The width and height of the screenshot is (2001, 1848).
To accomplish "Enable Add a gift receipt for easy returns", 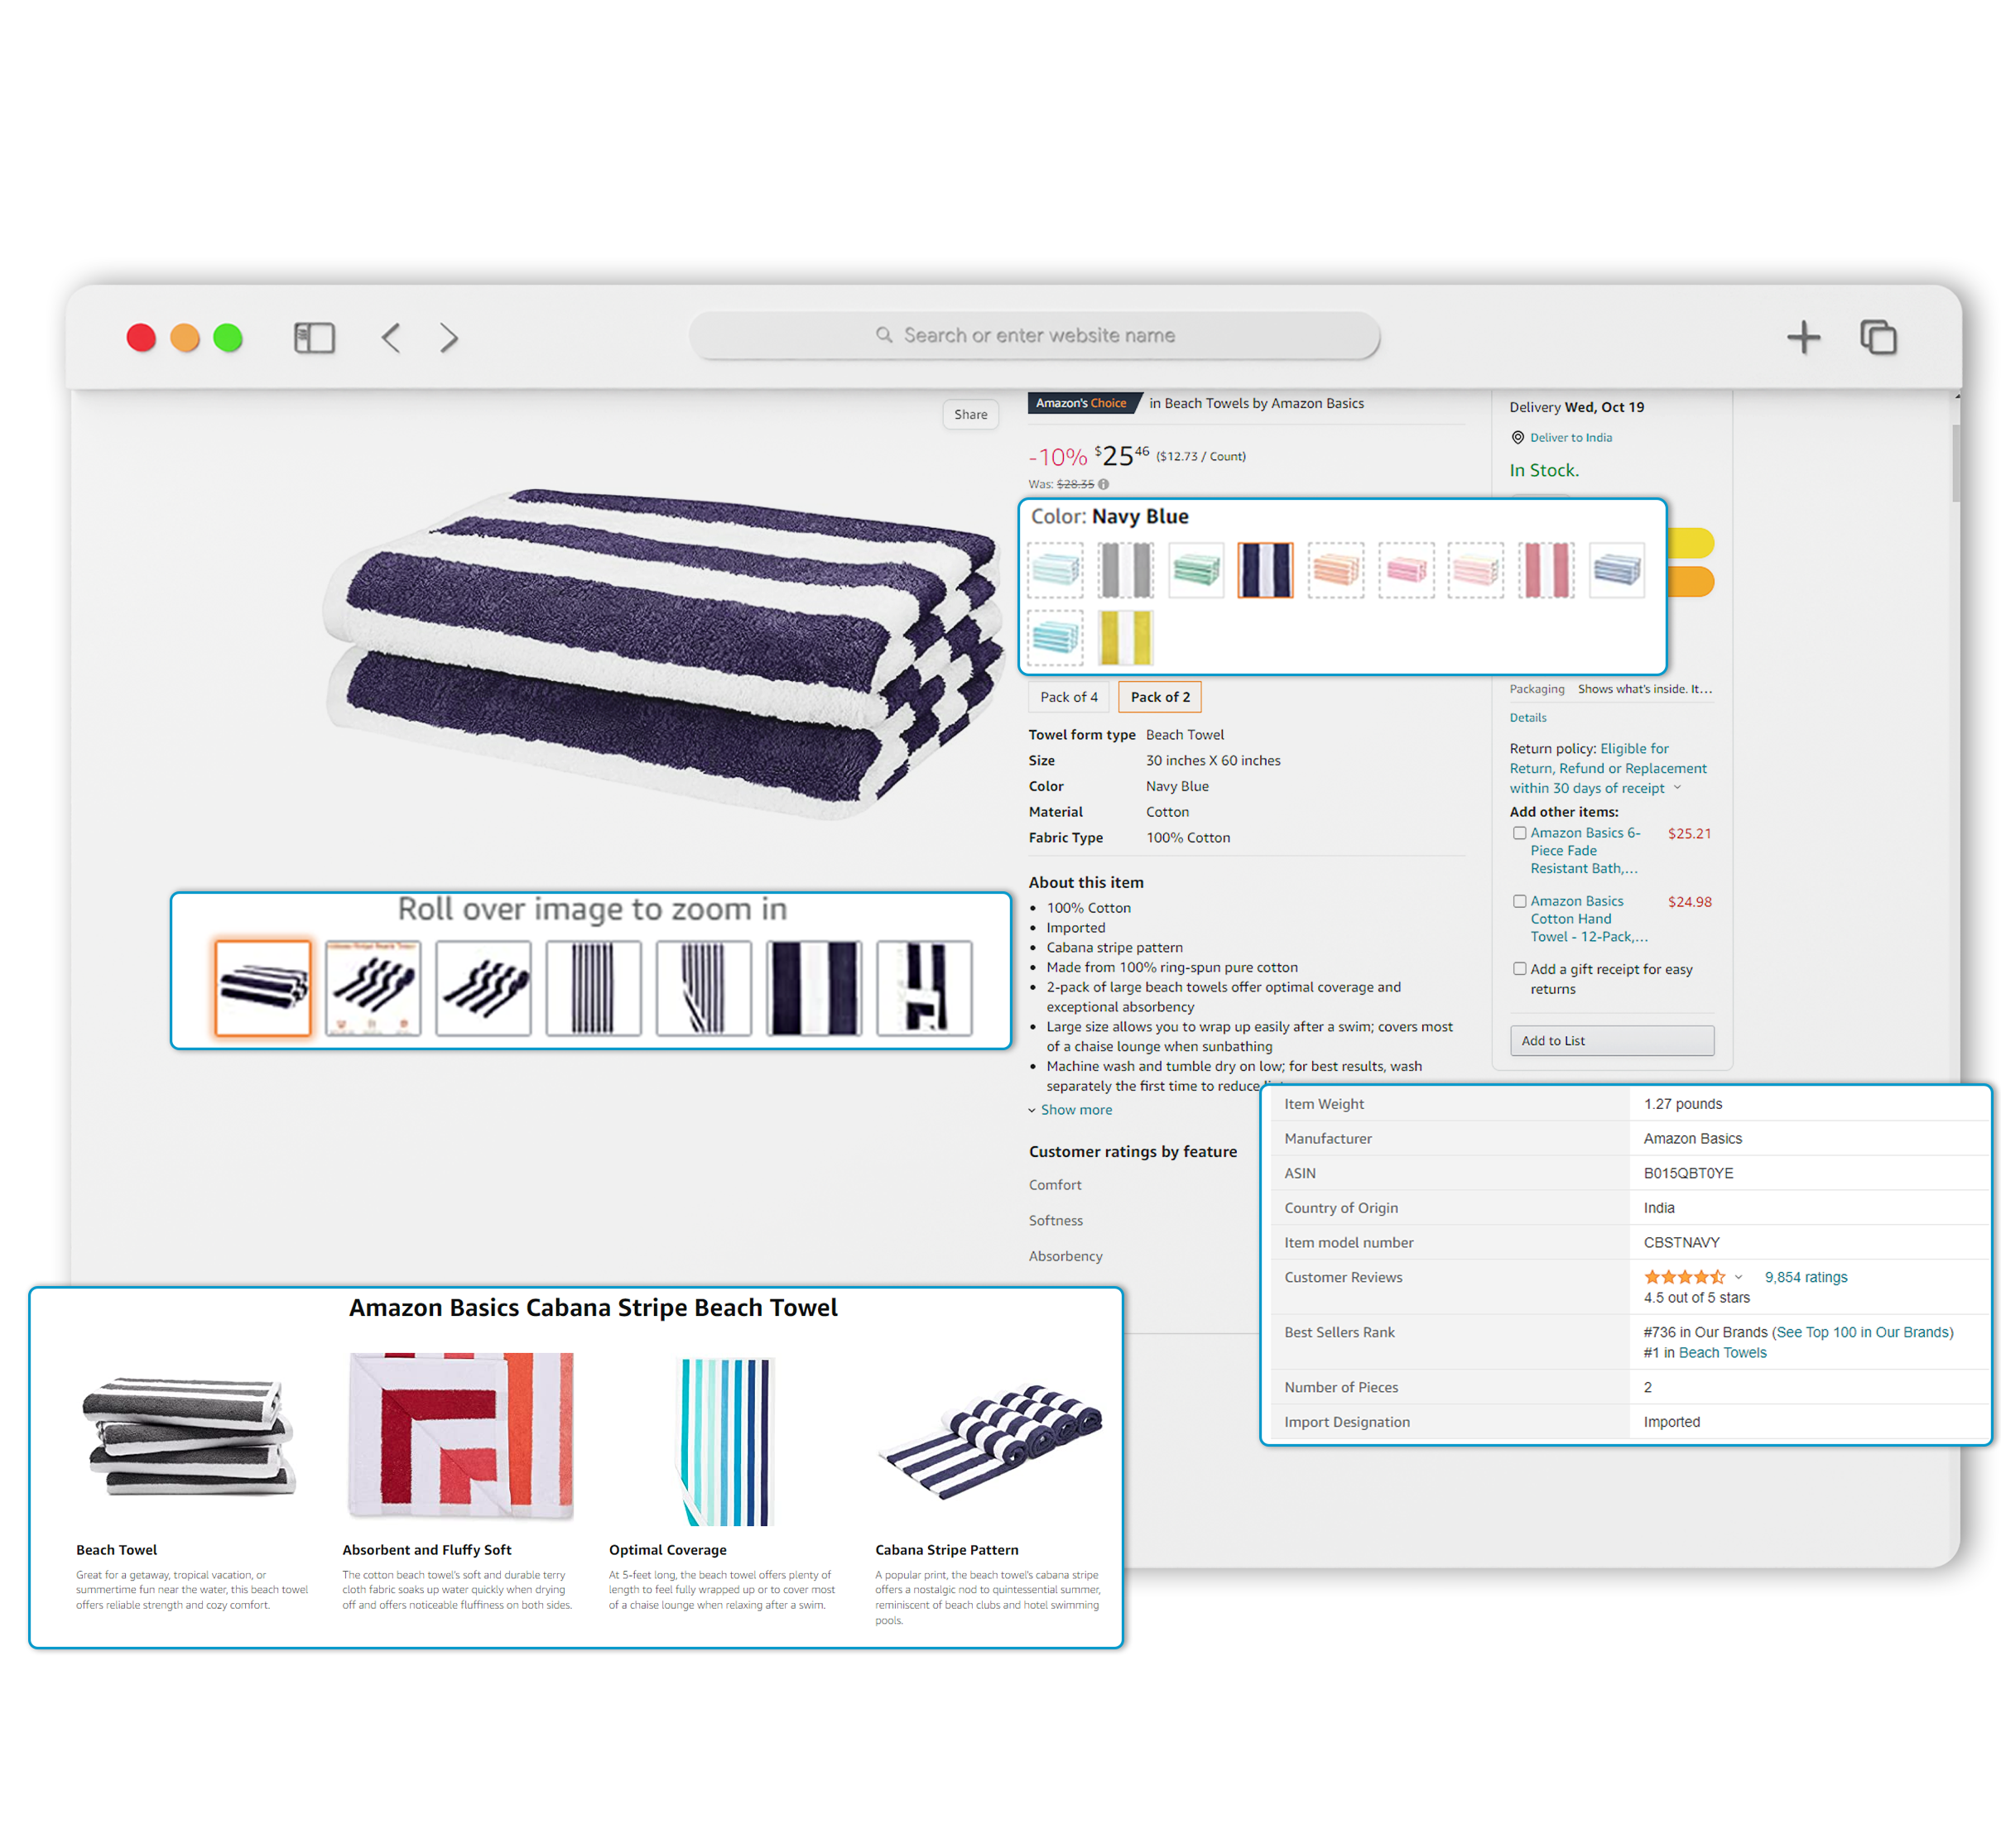I will [x=1519, y=969].
